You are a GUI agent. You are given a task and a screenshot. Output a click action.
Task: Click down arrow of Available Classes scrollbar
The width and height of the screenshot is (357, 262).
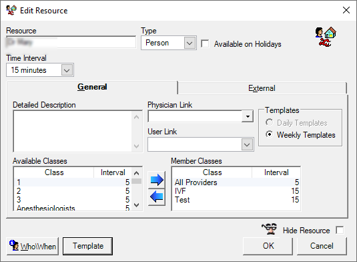[136, 205]
